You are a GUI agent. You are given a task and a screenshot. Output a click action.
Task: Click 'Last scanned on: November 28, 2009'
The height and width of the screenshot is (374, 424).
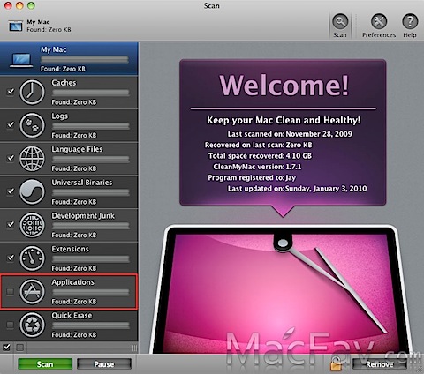[x=290, y=134]
